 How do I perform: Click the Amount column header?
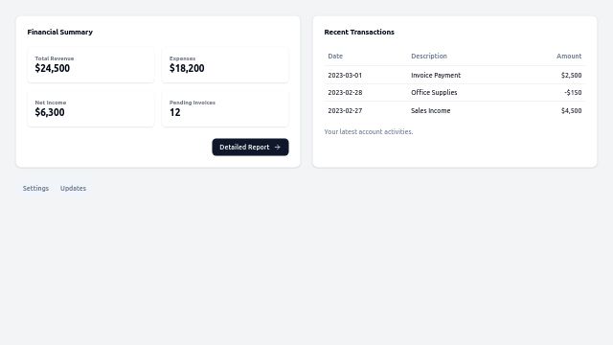(x=569, y=56)
